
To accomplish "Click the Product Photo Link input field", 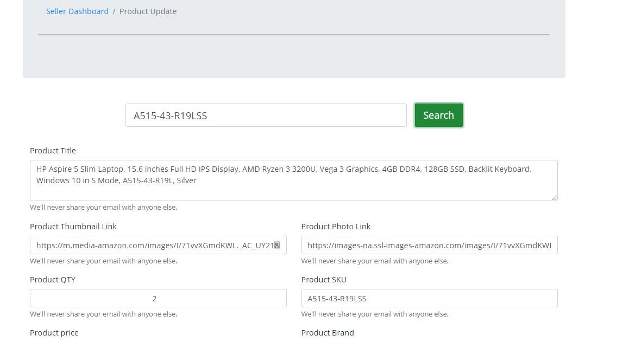I will (x=429, y=245).
